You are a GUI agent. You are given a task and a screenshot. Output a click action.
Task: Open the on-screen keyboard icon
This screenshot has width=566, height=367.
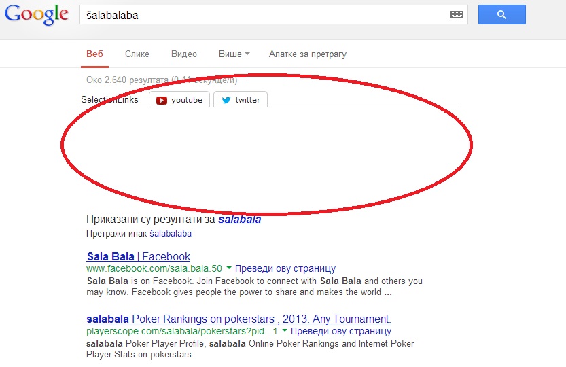click(x=457, y=15)
